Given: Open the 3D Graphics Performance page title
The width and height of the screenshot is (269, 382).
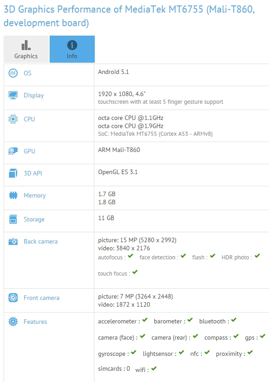Looking at the screenshot, I should (129, 16).
